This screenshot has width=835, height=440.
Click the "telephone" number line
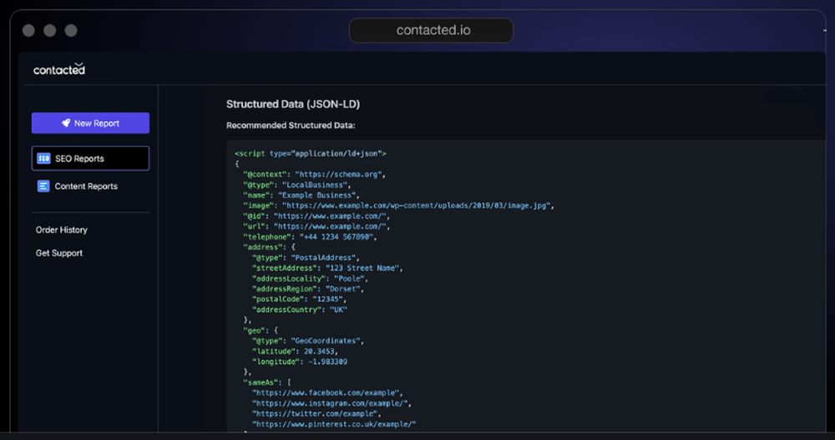[x=310, y=236]
